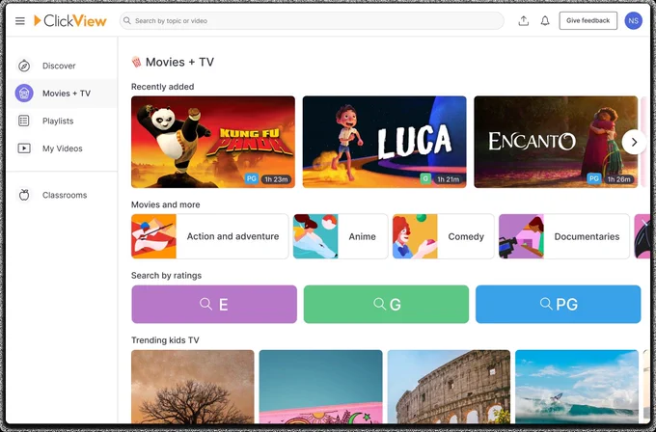
Task: Open the hamburger navigation menu
Action: pyautogui.click(x=20, y=21)
